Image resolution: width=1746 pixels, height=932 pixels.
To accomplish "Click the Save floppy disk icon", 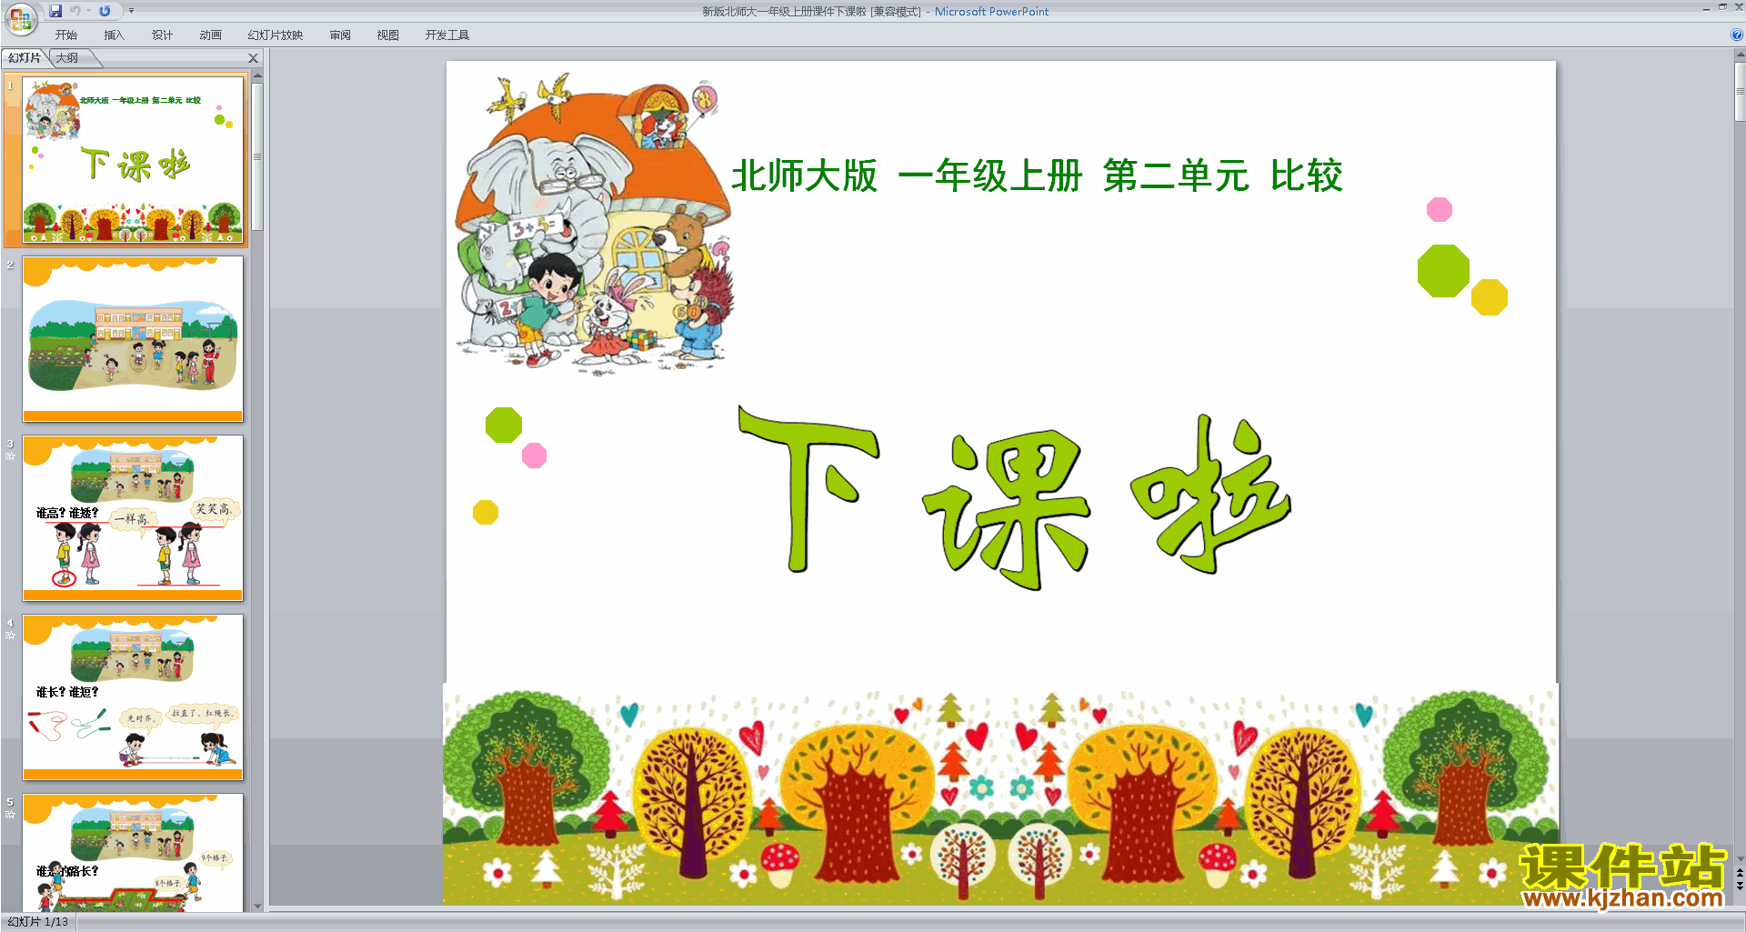I will click(x=55, y=11).
